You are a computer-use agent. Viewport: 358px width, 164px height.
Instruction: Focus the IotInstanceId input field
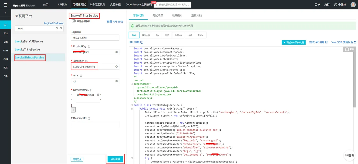point(95,124)
